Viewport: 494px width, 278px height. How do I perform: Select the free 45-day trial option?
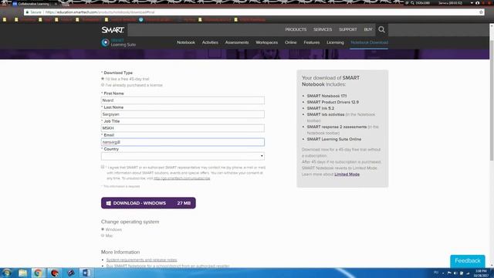coord(103,79)
